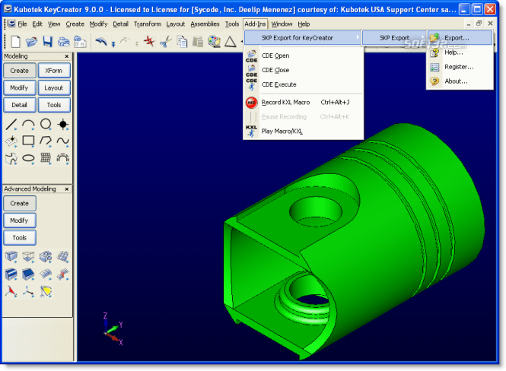Open the Window menu
The width and height of the screenshot is (506, 371).
point(282,24)
